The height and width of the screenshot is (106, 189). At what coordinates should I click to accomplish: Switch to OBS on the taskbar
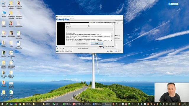point(87,104)
